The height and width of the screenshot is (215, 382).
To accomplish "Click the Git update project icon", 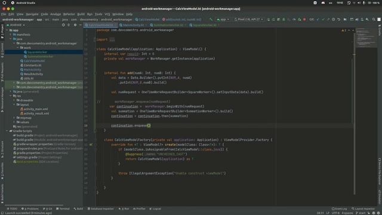I will 318,19.
